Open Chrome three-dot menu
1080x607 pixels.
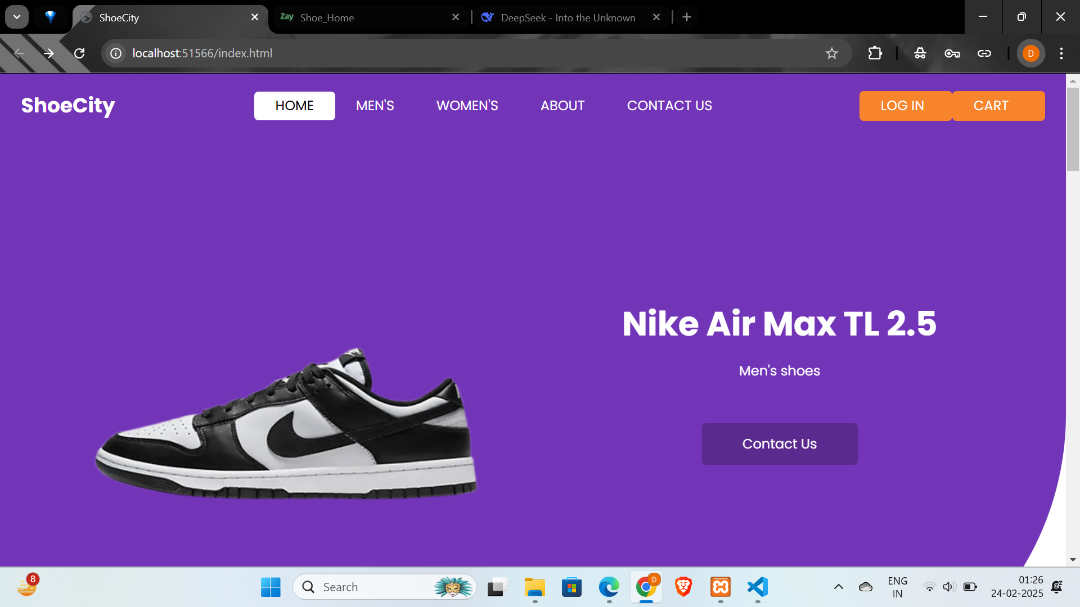pyautogui.click(x=1061, y=53)
